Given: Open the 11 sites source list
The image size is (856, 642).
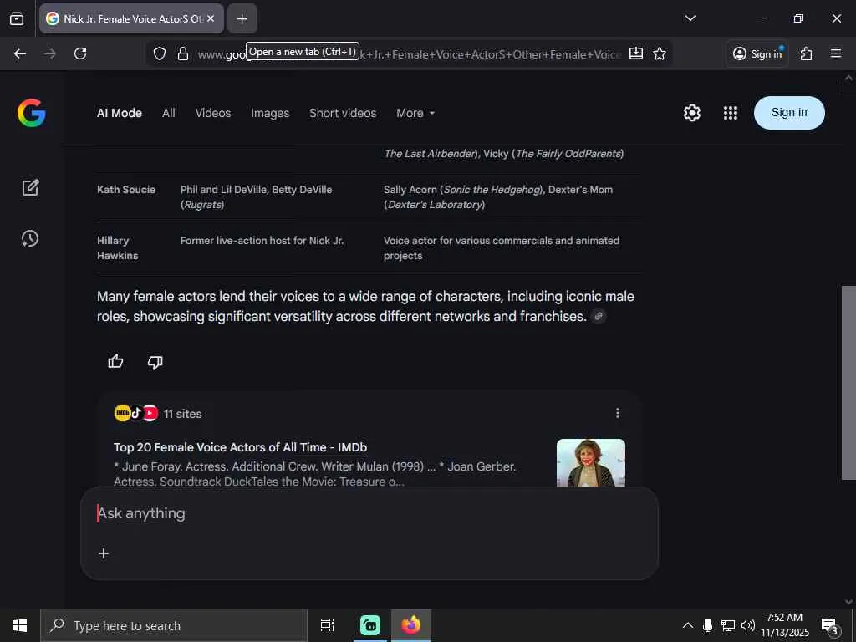Looking at the screenshot, I should point(158,413).
